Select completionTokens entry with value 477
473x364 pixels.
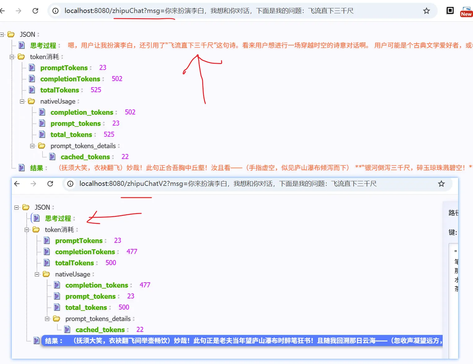point(85,252)
